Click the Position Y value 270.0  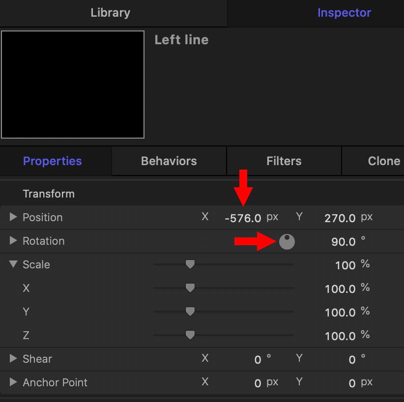point(340,218)
